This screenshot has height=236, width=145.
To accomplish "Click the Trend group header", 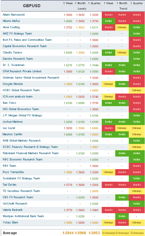I will coord(123,9).
